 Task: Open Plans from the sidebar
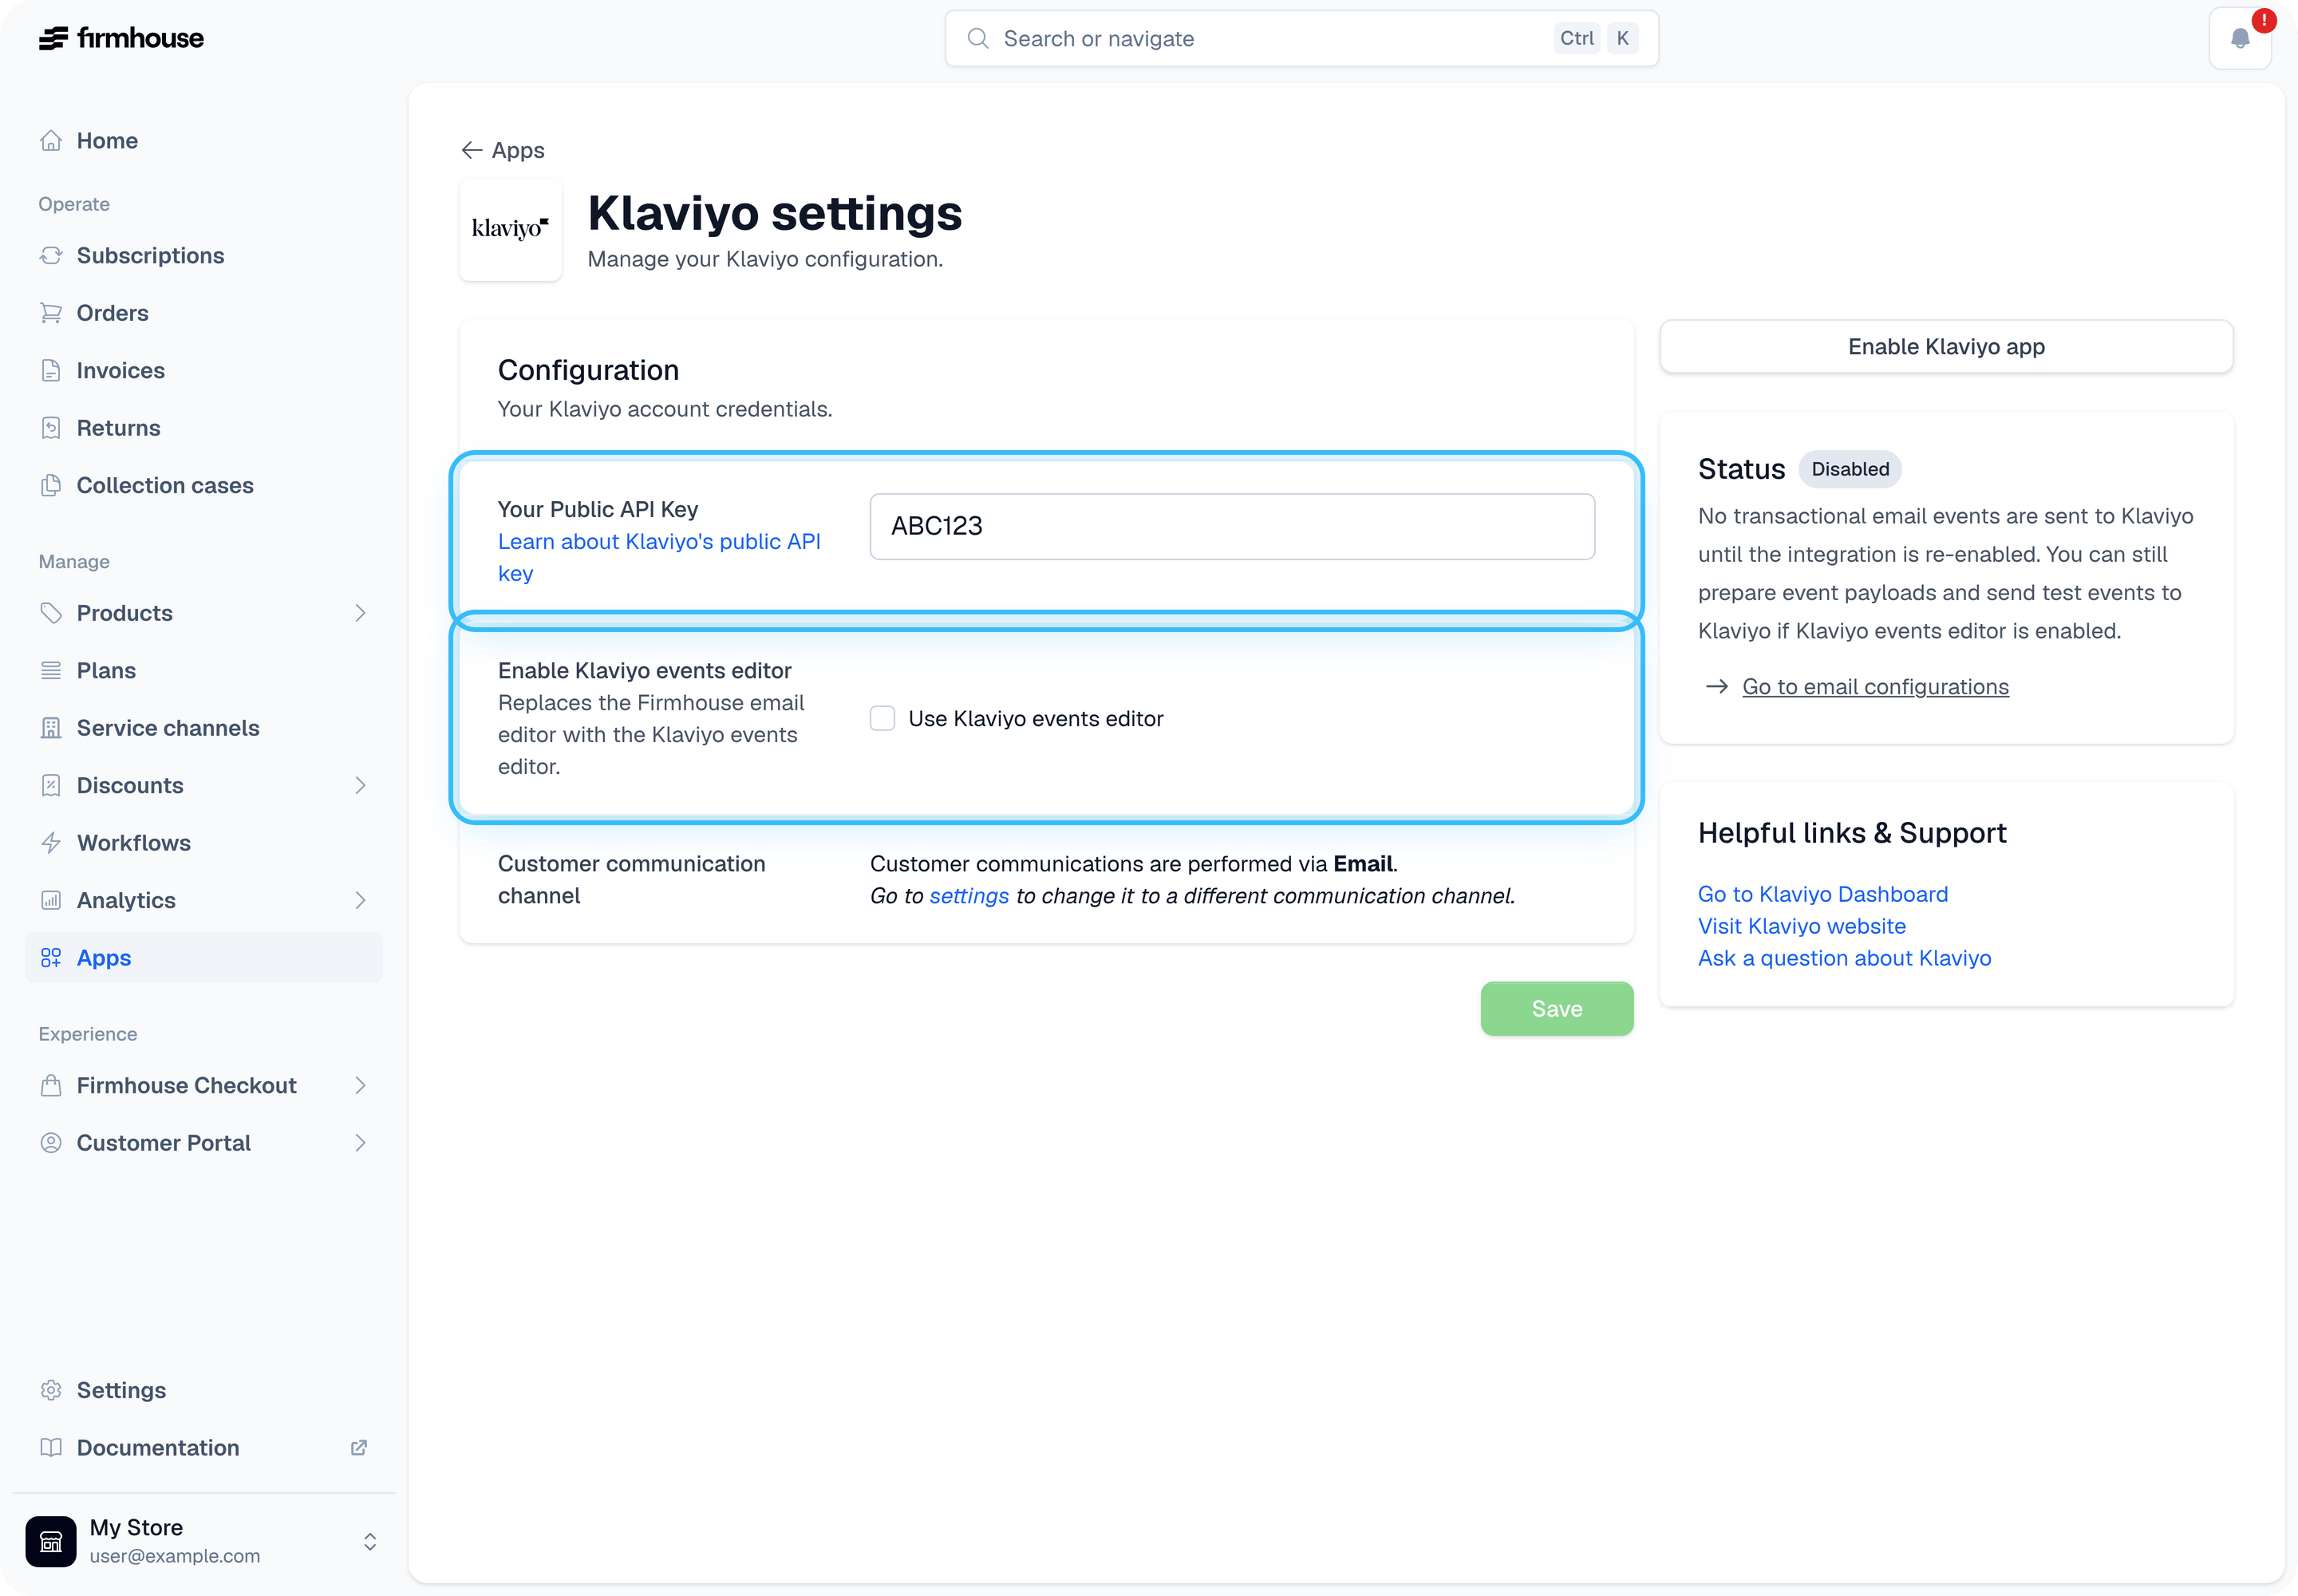[204, 671]
